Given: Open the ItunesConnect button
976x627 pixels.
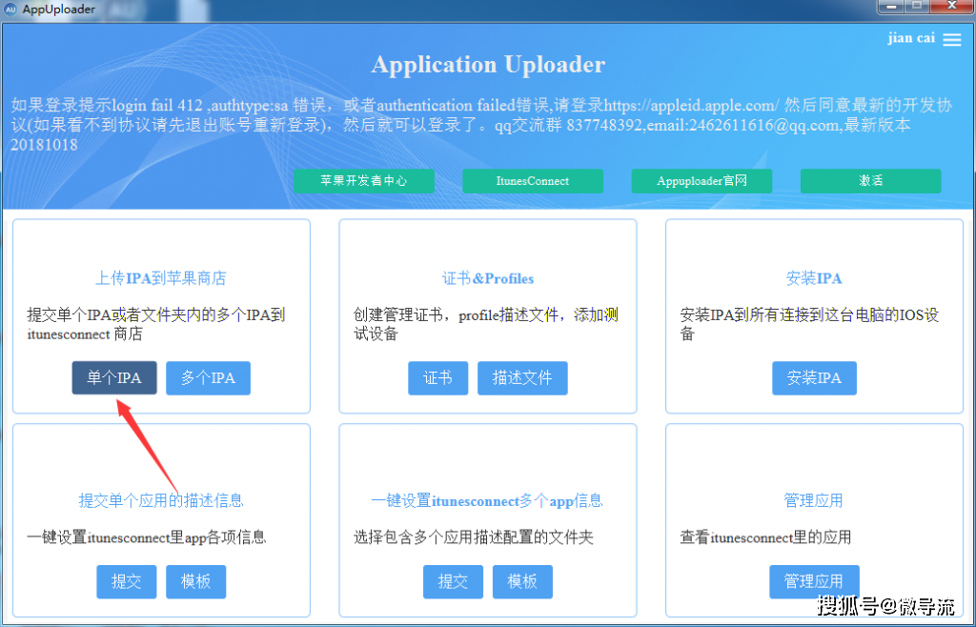Looking at the screenshot, I should click(532, 181).
